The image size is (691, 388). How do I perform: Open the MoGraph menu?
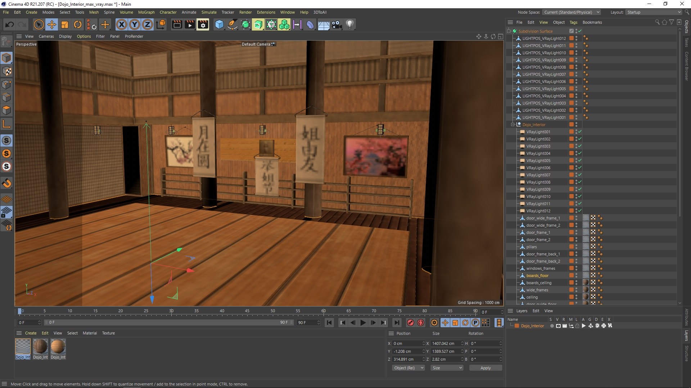146,12
